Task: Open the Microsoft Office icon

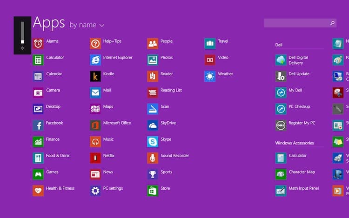Action: click(x=95, y=126)
